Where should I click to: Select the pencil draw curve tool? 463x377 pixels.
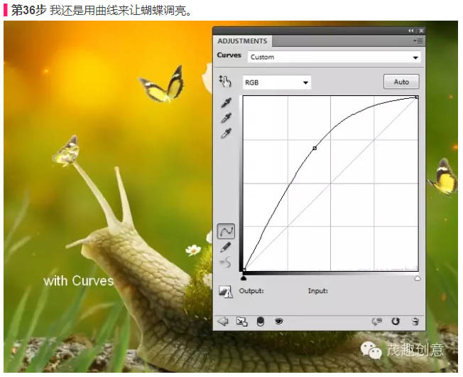[x=226, y=247]
